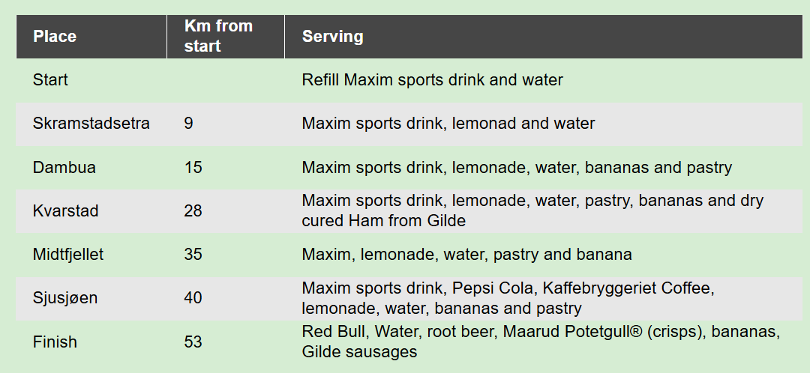Click the Place column header
The image size is (810, 373).
point(55,37)
